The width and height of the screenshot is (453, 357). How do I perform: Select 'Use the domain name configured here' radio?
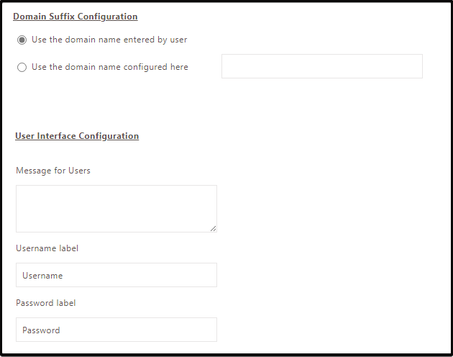(22, 67)
